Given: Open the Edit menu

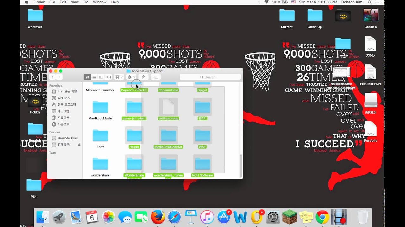Looking at the screenshot, I should (x=63, y=2).
